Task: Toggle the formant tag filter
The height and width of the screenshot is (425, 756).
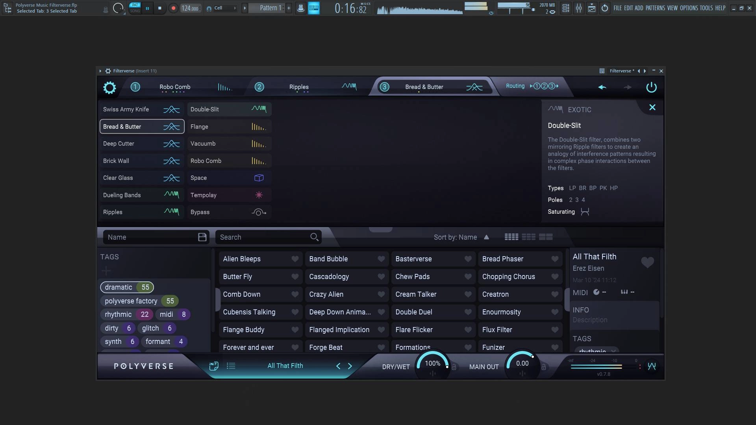Action: (x=164, y=342)
